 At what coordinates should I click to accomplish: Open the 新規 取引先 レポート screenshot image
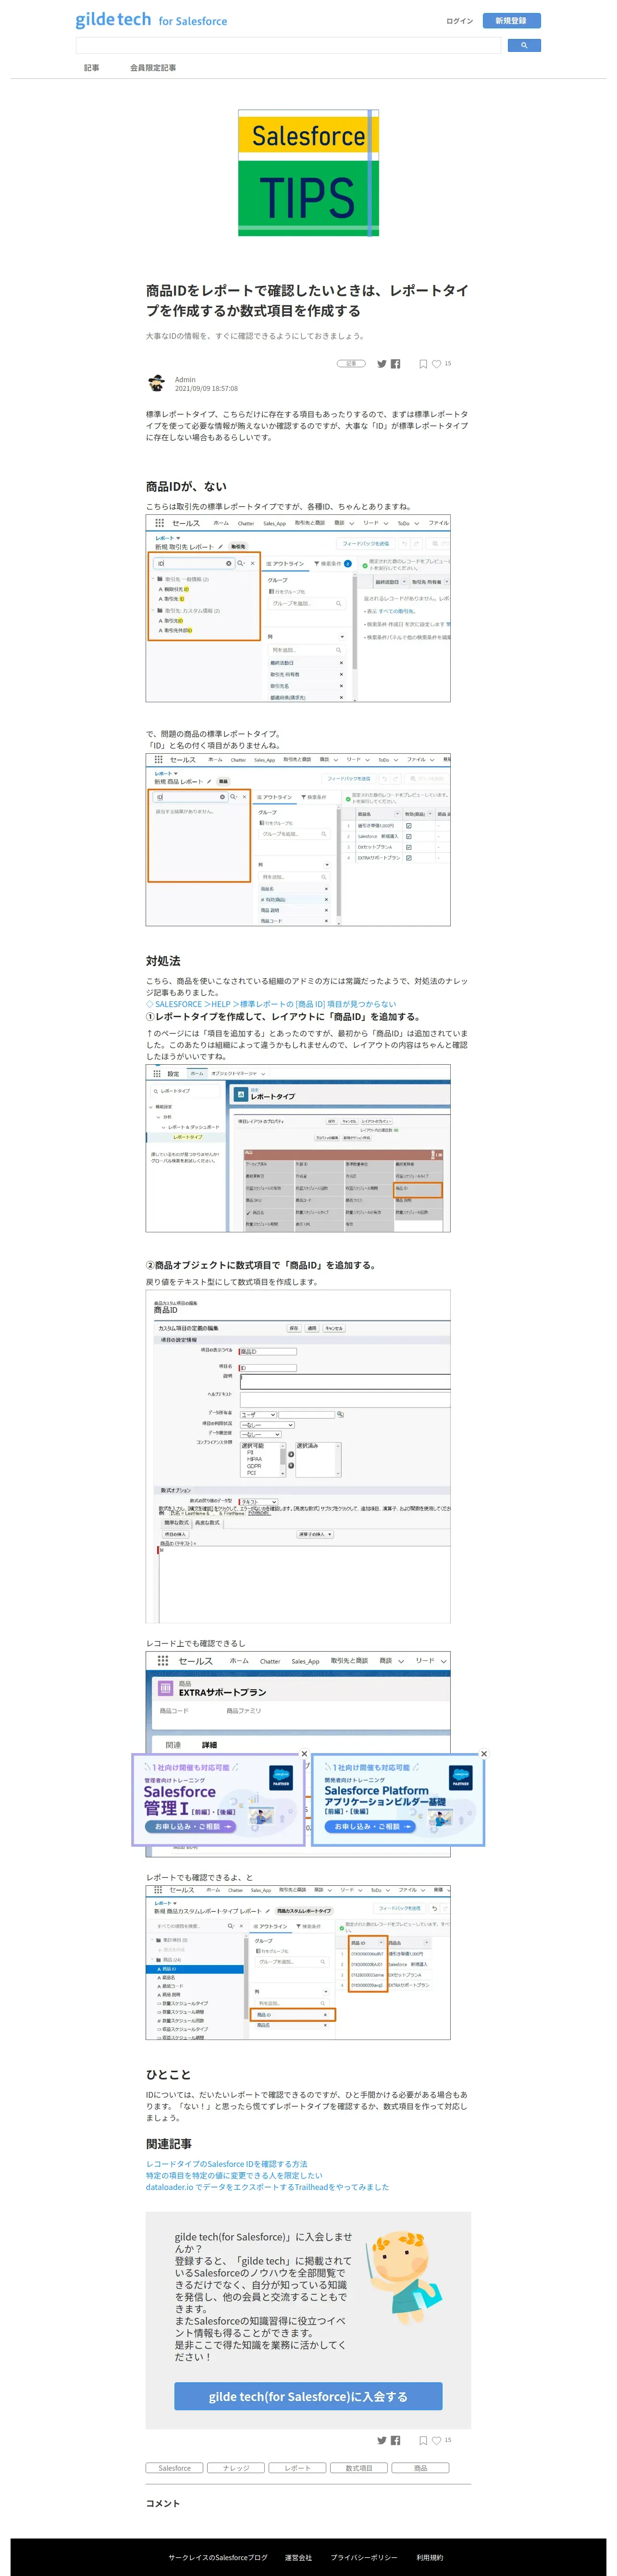tap(298, 608)
